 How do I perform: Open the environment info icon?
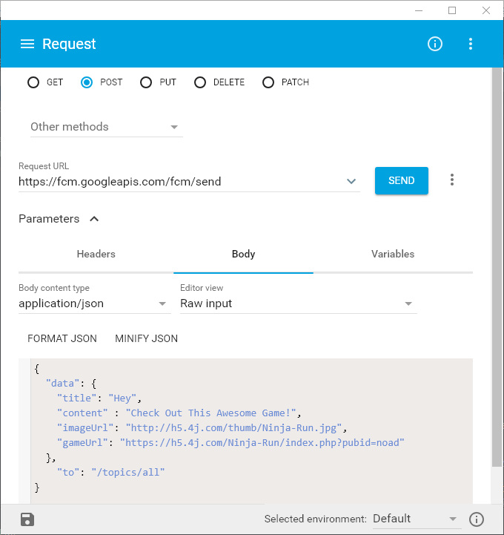pyautogui.click(x=477, y=519)
